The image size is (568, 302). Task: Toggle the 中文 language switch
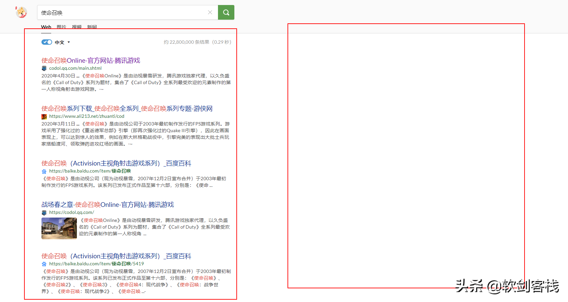click(x=47, y=42)
